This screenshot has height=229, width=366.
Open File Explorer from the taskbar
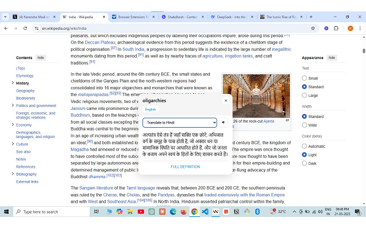[x=130, y=212]
